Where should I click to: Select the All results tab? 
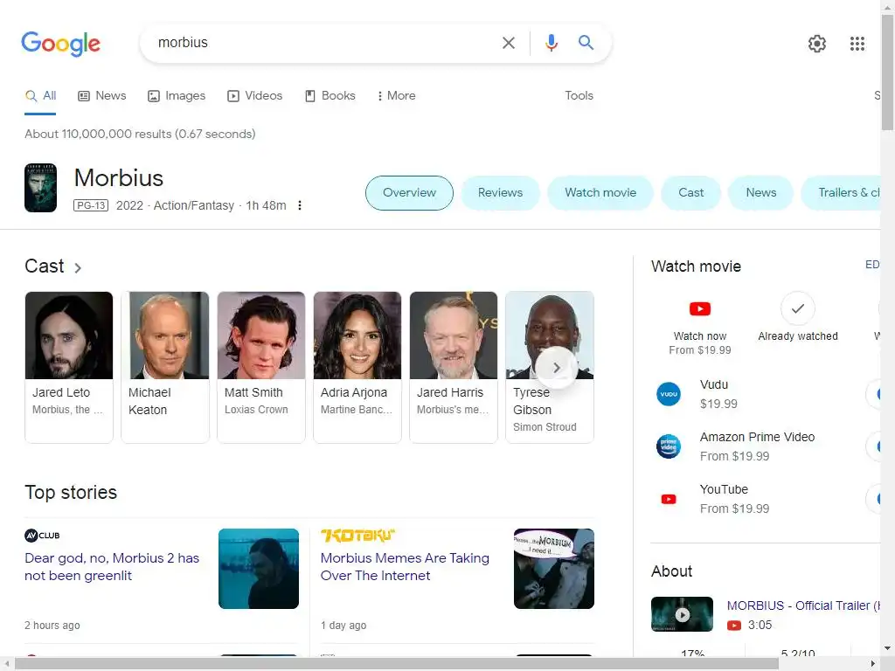[x=40, y=96]
